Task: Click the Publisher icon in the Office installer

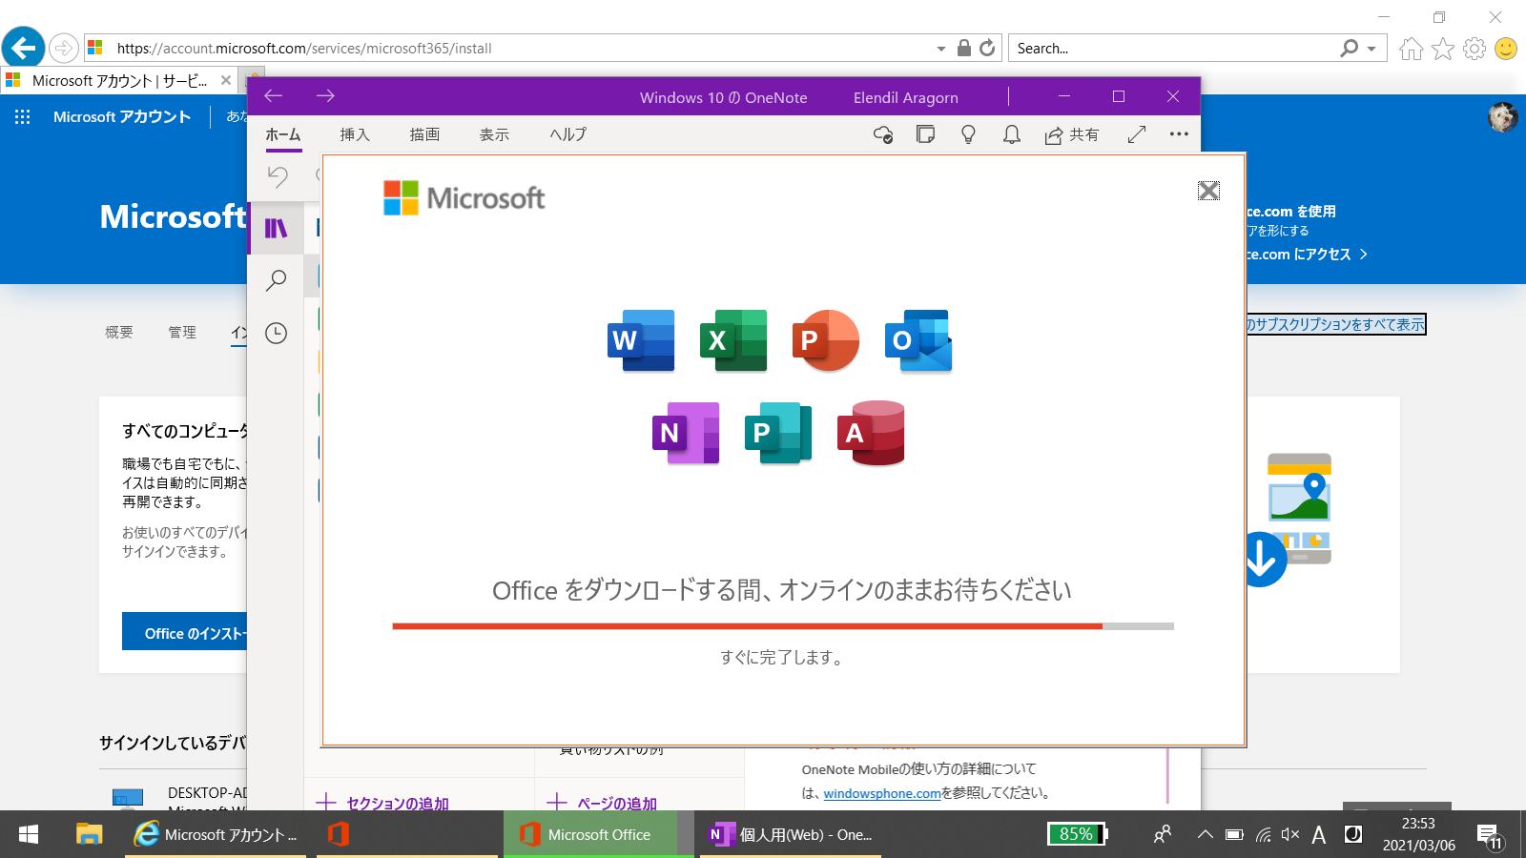Action: pyautogui.click(x=778, y=433)
